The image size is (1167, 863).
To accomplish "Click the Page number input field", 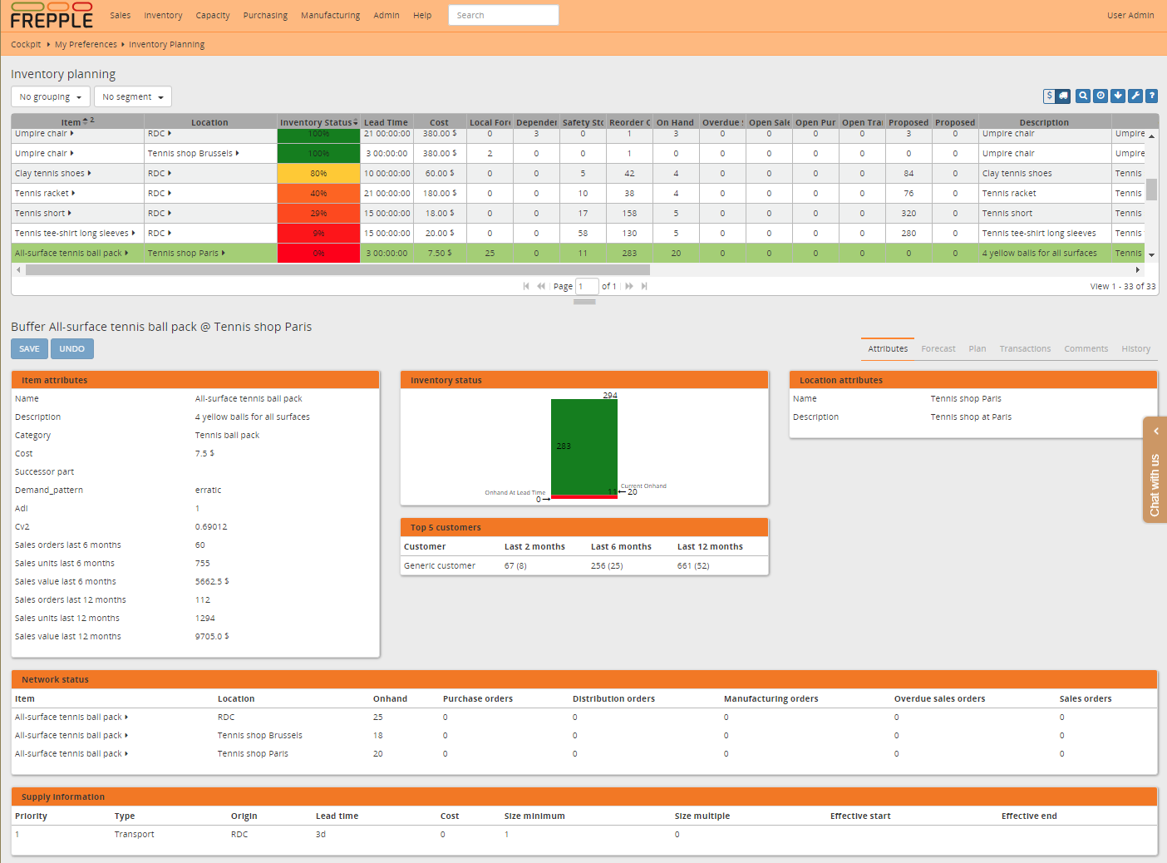I will click(x=587, y=285).
